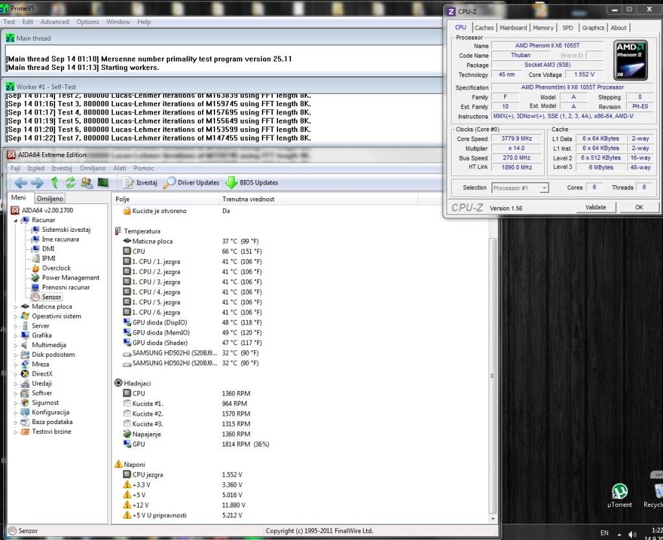Click the EN language indicator in taskbar
Image resolution: width=663 pixels, height=540 pixels.
tap(605, 534)
